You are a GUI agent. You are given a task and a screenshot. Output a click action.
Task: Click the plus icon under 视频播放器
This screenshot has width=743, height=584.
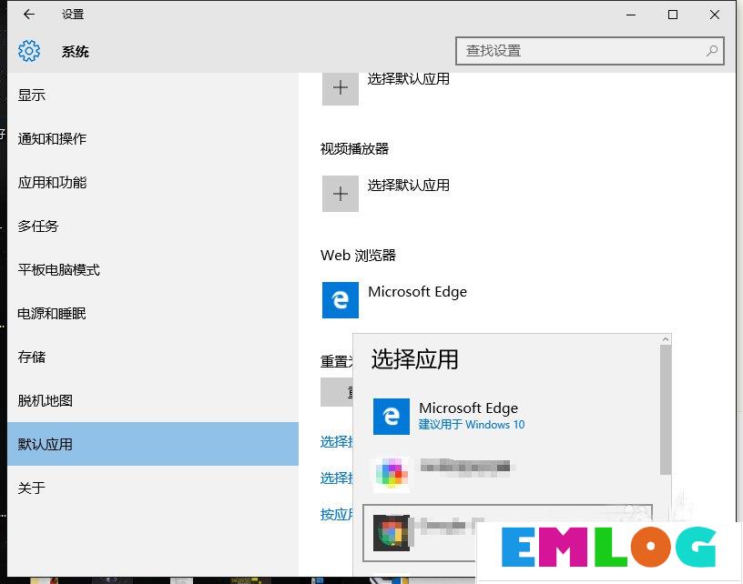point(341,194)
